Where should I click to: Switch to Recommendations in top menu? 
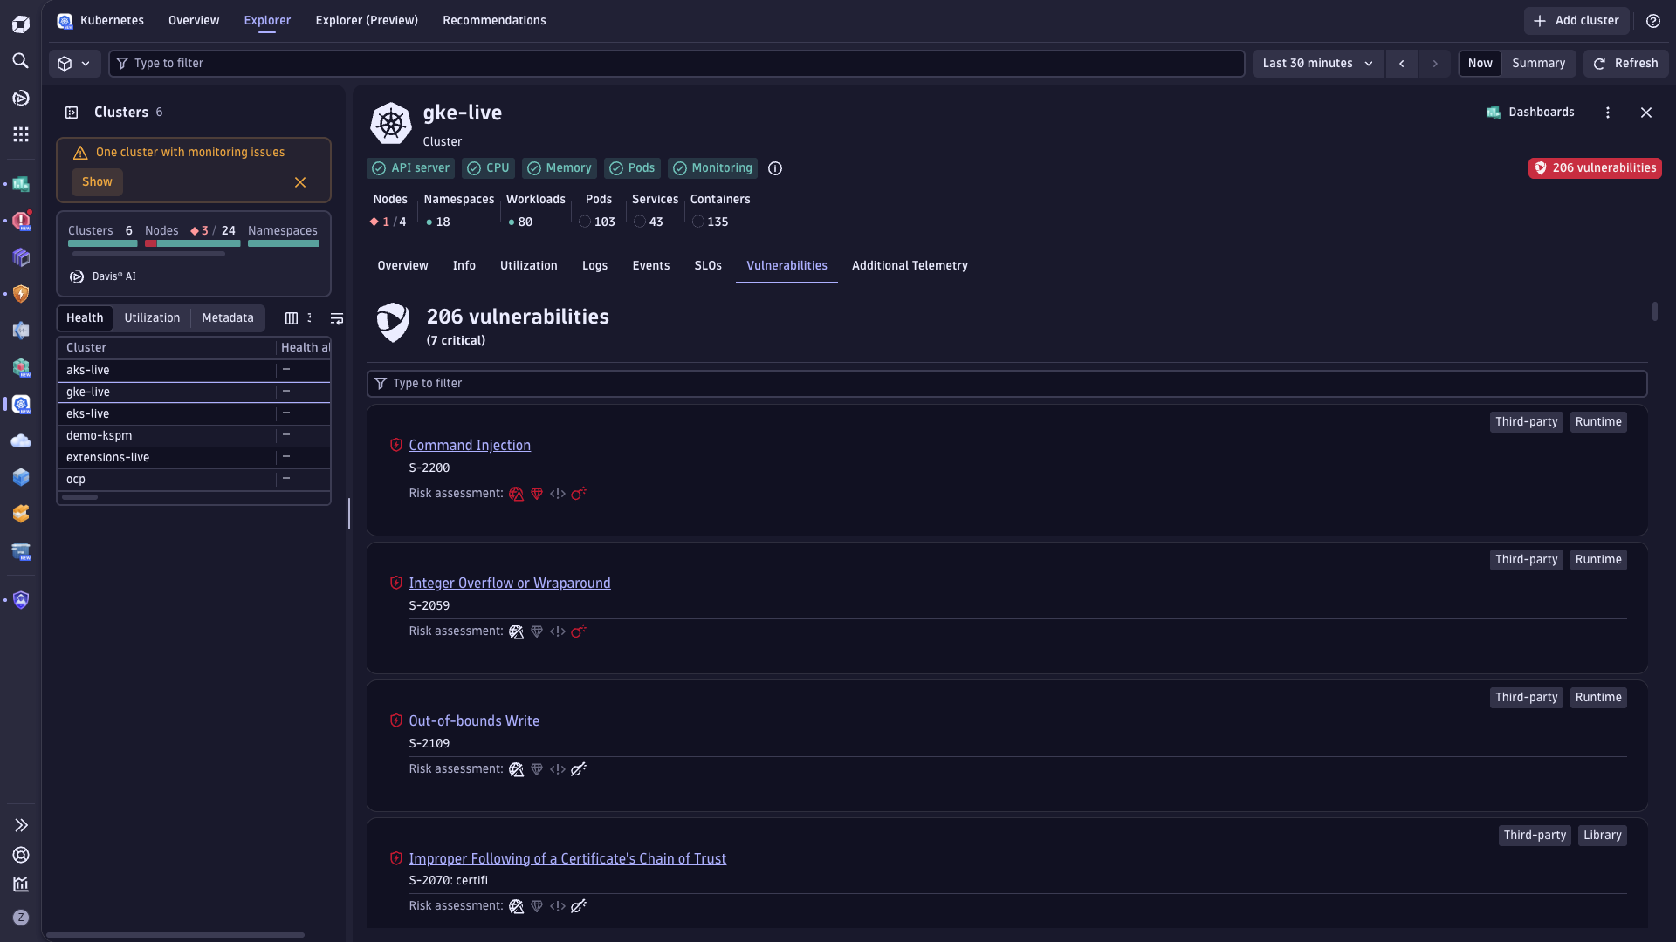click(x=494, y=21)
